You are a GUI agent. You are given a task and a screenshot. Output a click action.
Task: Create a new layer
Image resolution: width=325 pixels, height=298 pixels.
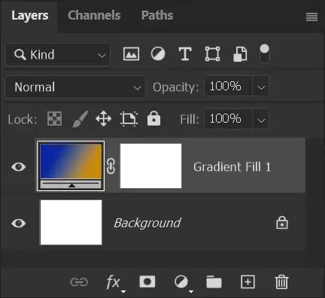[x=248, y=282]
